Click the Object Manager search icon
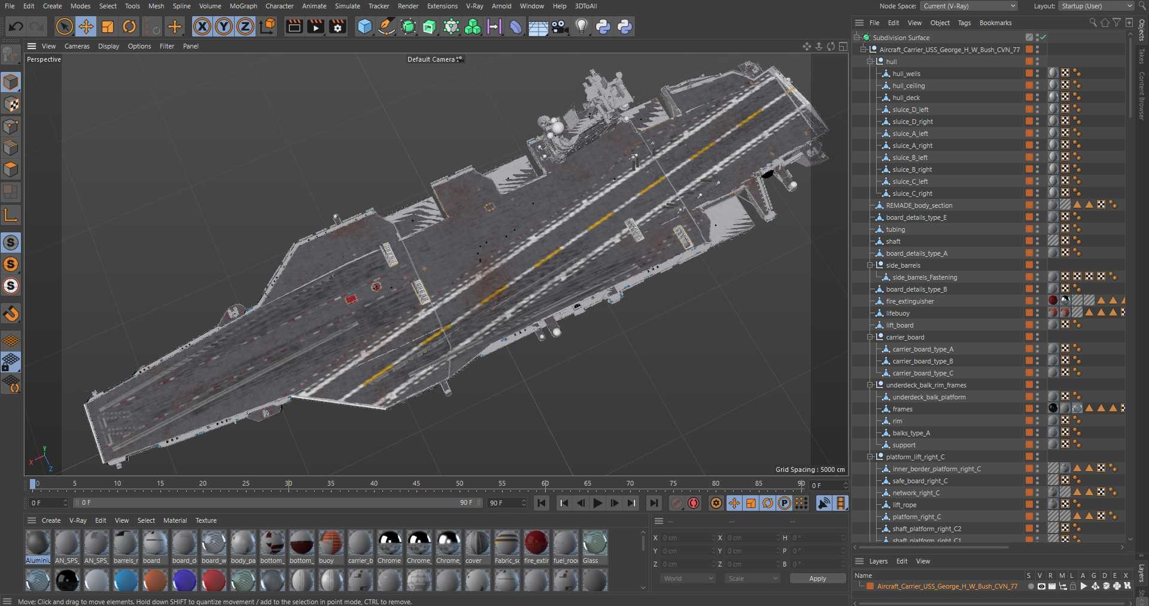The width and height of the screenshot is (1149, 606). (1093, 23)
